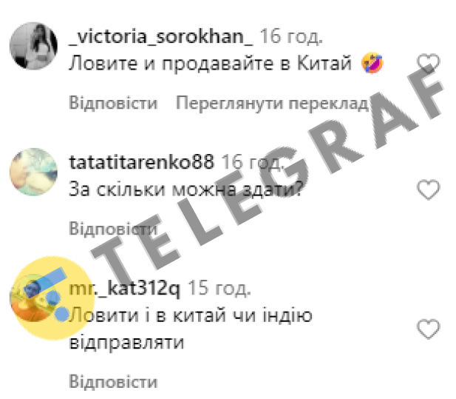
Task: Like tatatitarenko88's comment with the heart icon
Action: click(428, 190)
